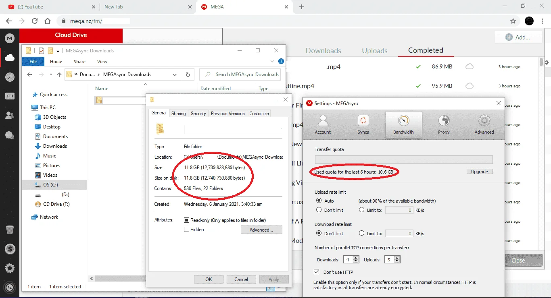Select Don't limit under Upload rate limit
The height and width of the screenshot is (298, 551).
pos(319,210)
